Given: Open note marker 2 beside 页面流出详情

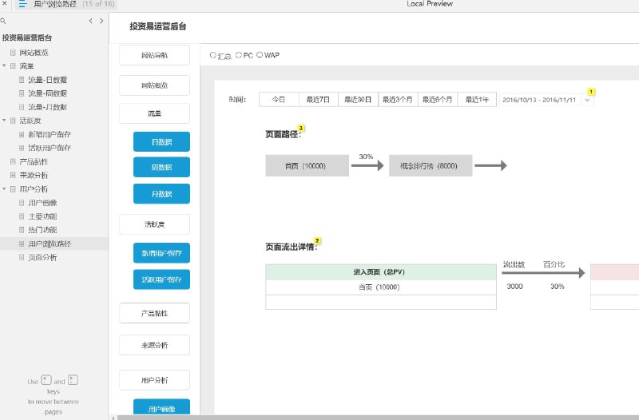Looking at the screenshot, I should click(317, 241).
